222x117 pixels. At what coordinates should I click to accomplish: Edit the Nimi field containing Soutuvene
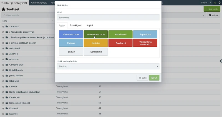tap(108, 17)
